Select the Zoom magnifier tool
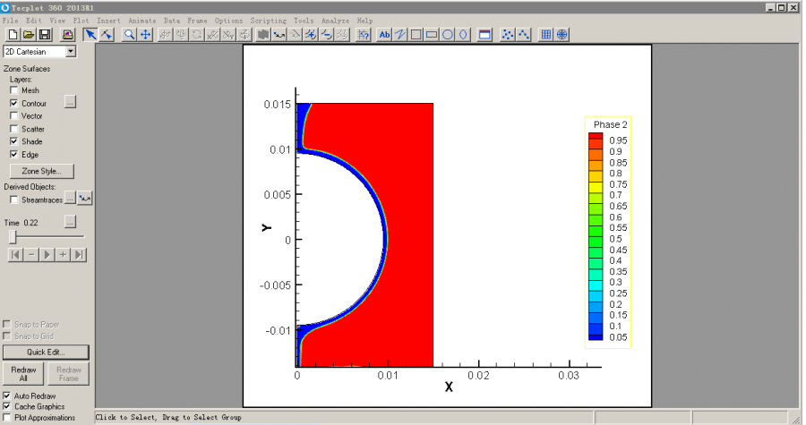806x425 pixels. pyautogui.click(x=129, y=35)
